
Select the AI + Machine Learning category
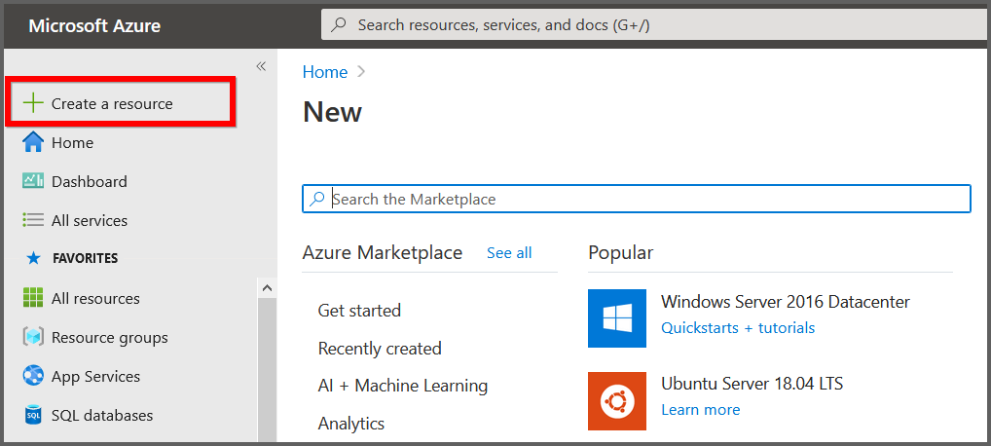402,386
